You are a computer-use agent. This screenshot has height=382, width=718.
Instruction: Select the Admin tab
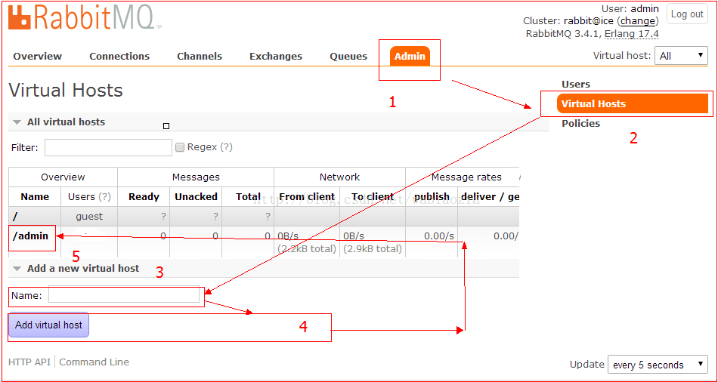tap(410, 57)
